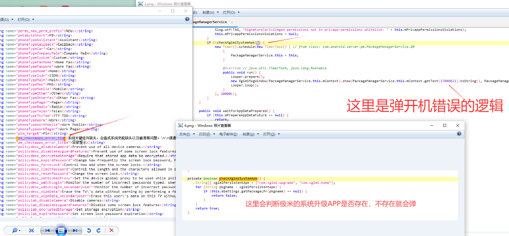Minimize the left photo viewer window
This screenshot has width=509, height=236.
[160, 11]
